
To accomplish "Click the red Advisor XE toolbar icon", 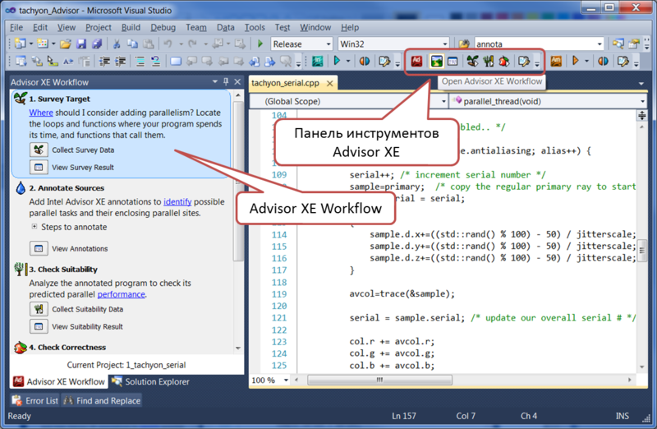I will pos(416,61).
